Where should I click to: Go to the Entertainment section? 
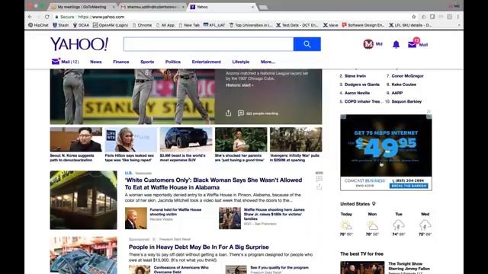coord(207,62)
